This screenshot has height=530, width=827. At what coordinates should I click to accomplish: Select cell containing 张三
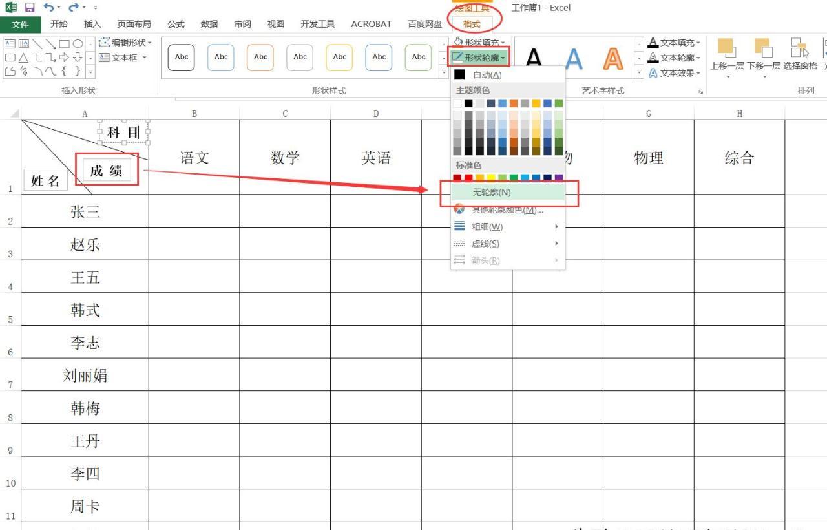85,211
